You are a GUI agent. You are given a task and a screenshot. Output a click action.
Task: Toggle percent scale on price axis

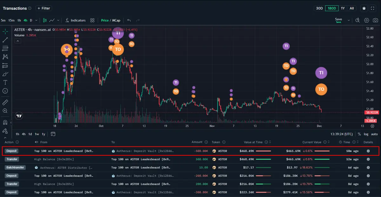click(x=359, y=134)
